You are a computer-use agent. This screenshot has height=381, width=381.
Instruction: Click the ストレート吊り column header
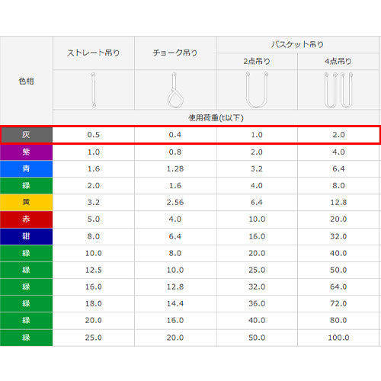pyautogui.click(x=94, y=53)
